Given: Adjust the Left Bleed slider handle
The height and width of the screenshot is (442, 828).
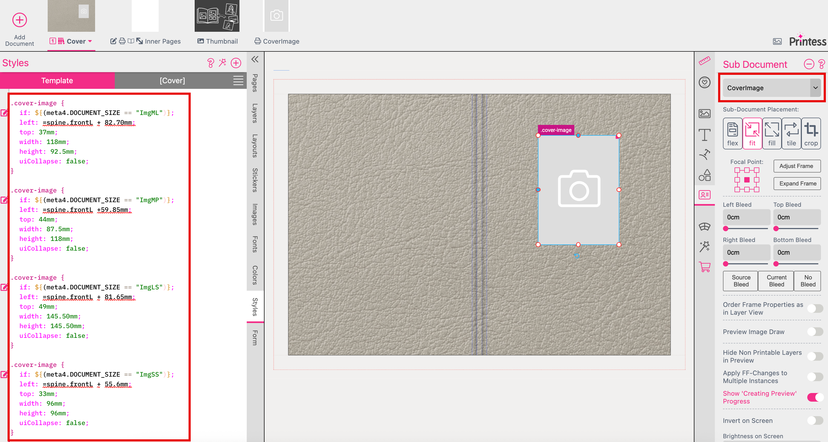Looking at the screenshot, I should tap(725, 229).
